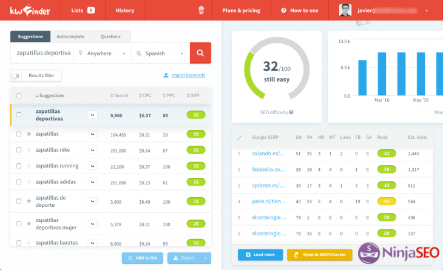Viewport: 443px width, 270px height.
Task: Check the zapatillas running checkbox
Action: (x=19, y=166)
